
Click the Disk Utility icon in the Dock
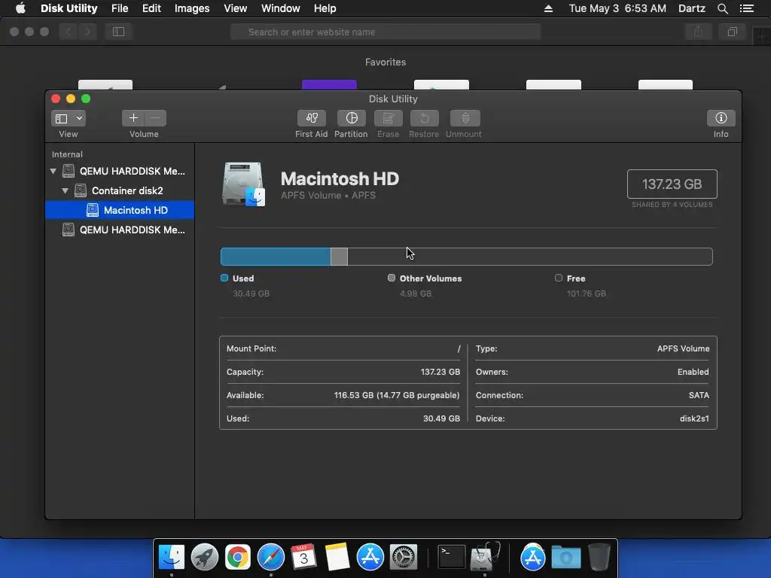(485, 557)
